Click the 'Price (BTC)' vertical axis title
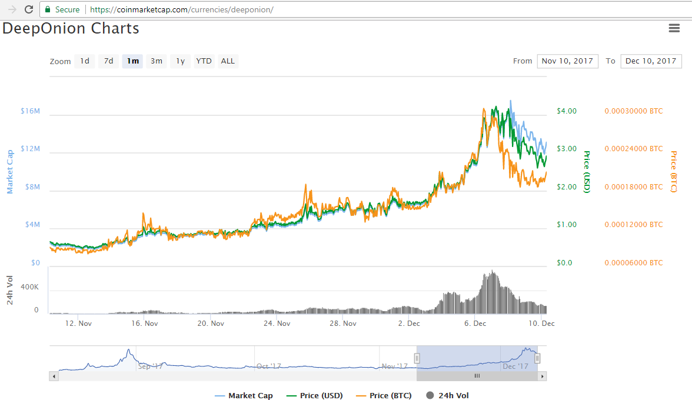 pos(673,172)
